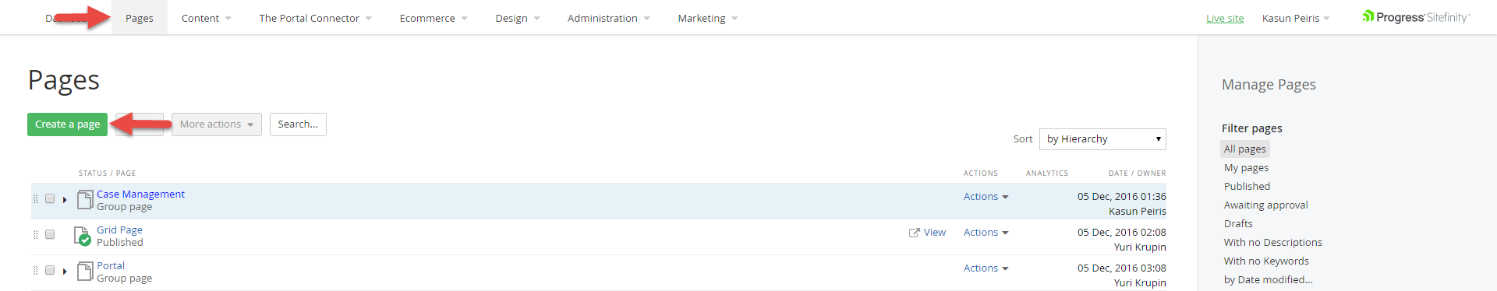Open the Case Management page link
The width and height of the screenshot is (1497, 291).
click(x=140, y=195)
